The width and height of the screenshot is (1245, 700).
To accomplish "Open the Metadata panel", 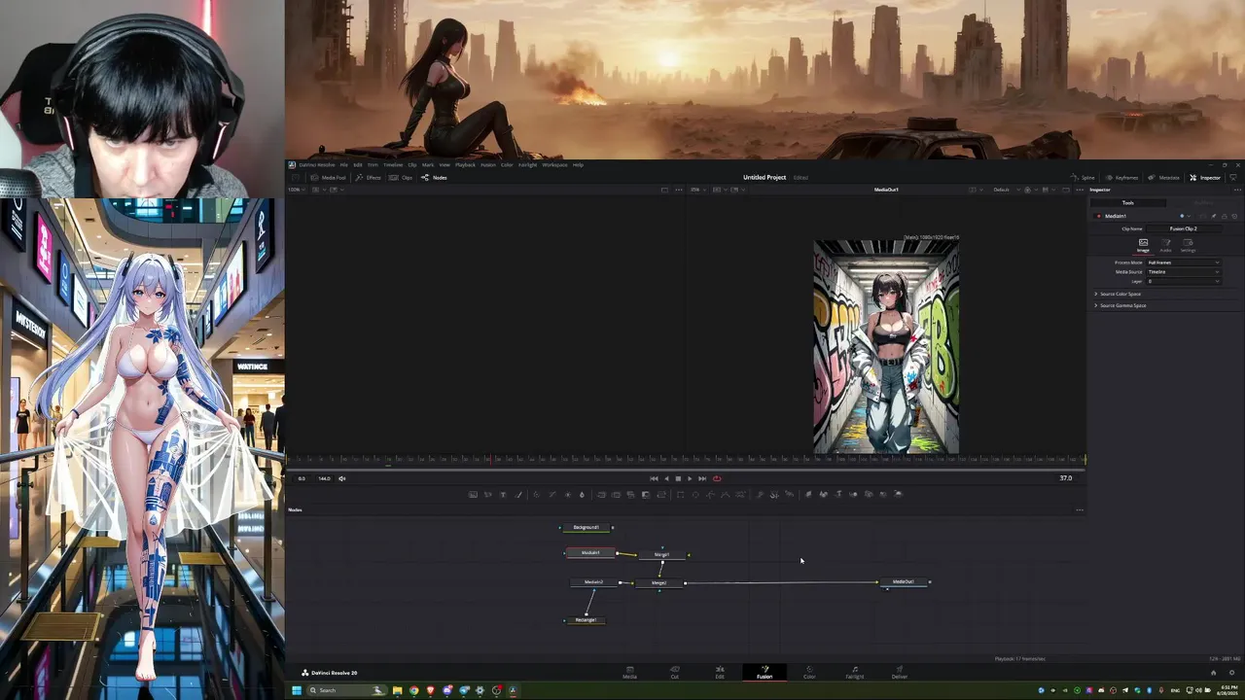I will [x=1164, y=178].
